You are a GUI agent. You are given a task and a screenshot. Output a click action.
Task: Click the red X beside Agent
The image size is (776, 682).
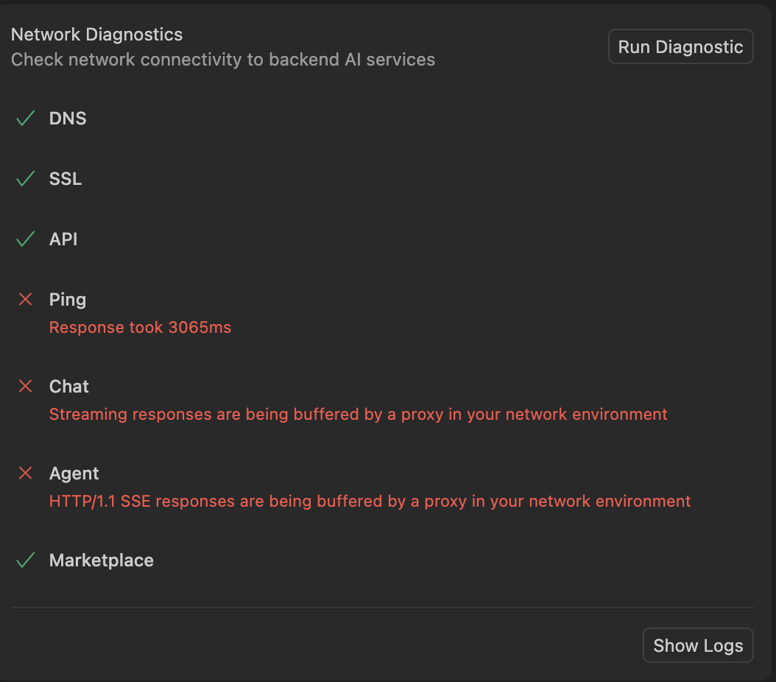point(25,473)
